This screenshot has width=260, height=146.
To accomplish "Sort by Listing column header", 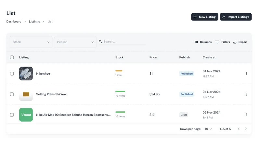I will 24,57.
